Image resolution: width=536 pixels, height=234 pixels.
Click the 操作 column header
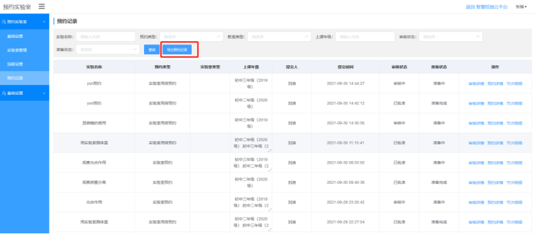tap(495, 67)
